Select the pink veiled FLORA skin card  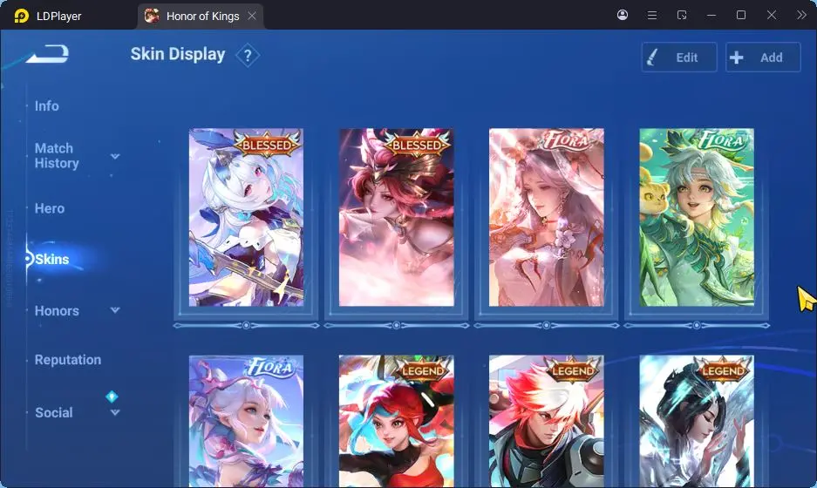[547, 217]
